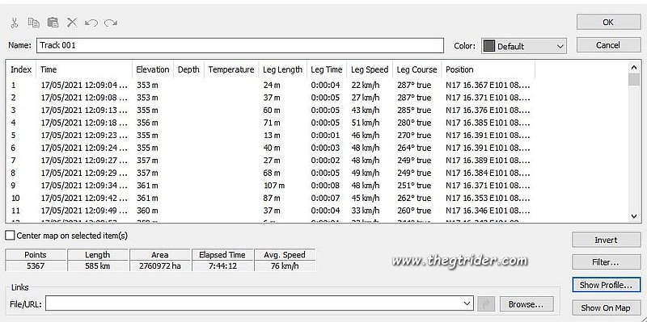Click the Paste clipboard icon

pos(53,23)
